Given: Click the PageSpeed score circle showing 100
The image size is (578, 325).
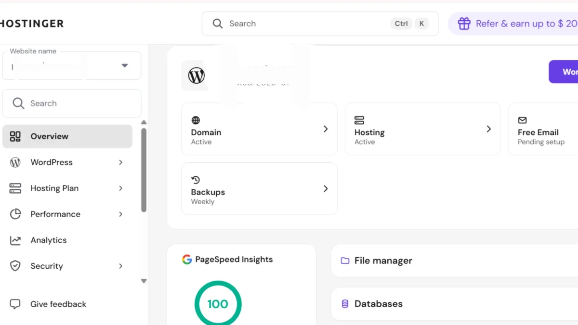Looking at the screenshot, I should pyautogui.click(x=218, y=304).
